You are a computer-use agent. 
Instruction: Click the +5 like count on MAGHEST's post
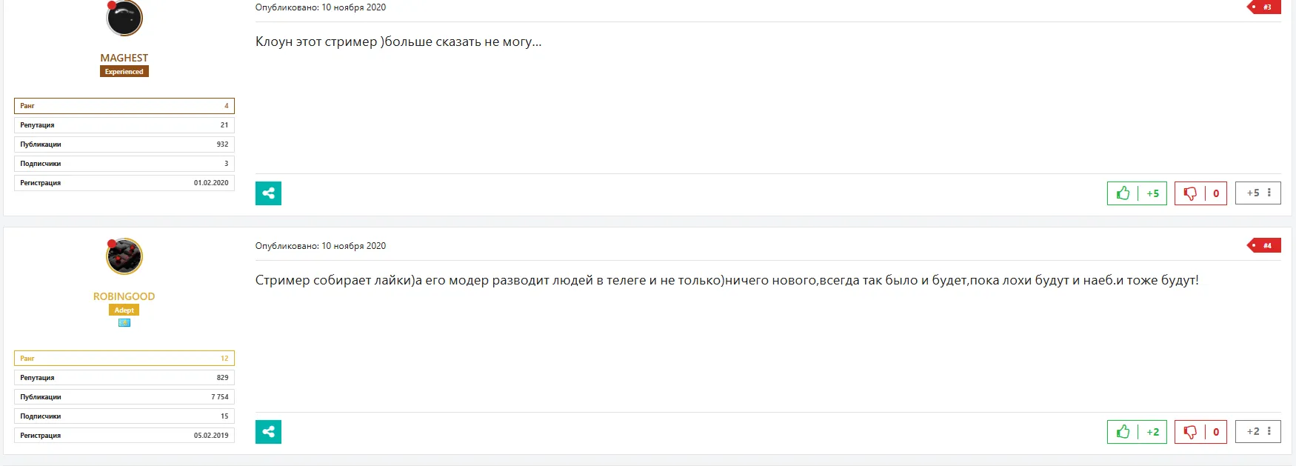pos(1152,193)
